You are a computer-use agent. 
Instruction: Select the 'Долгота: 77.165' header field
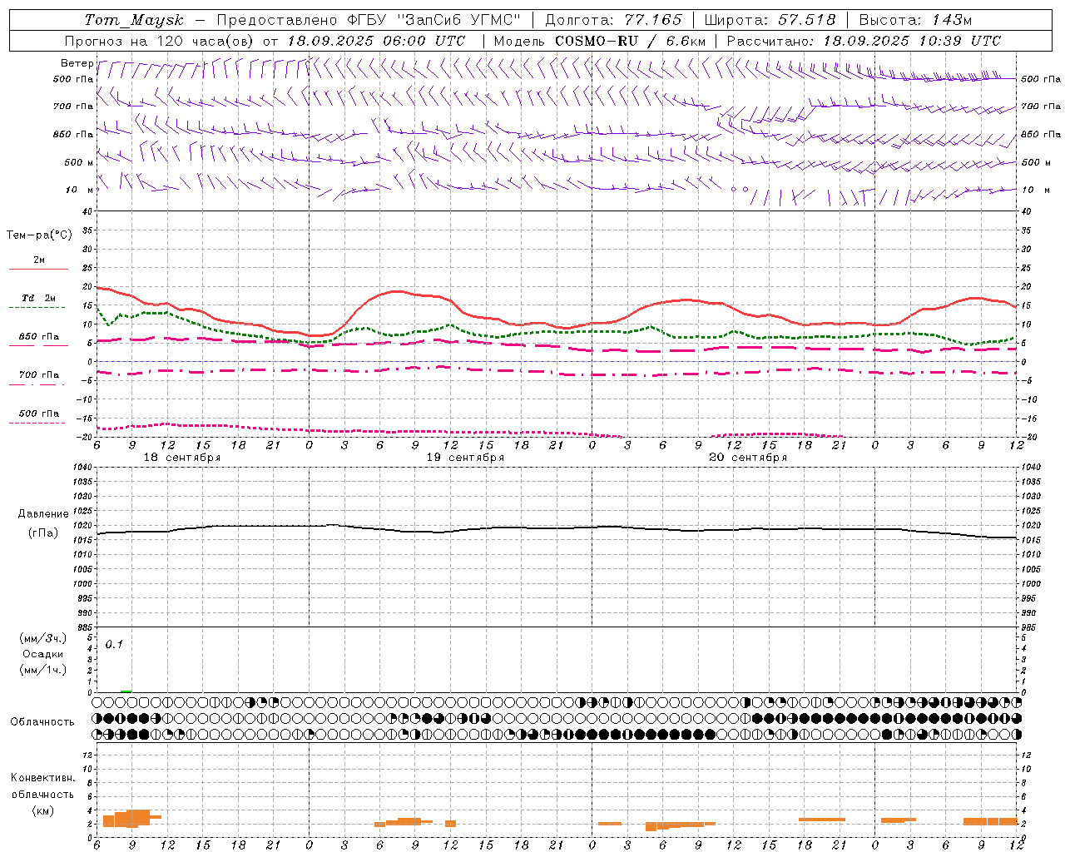[613, 20]
